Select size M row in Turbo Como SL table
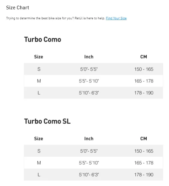Image resolution: width=169 pixels, height=186 pixels. [93, 163]
